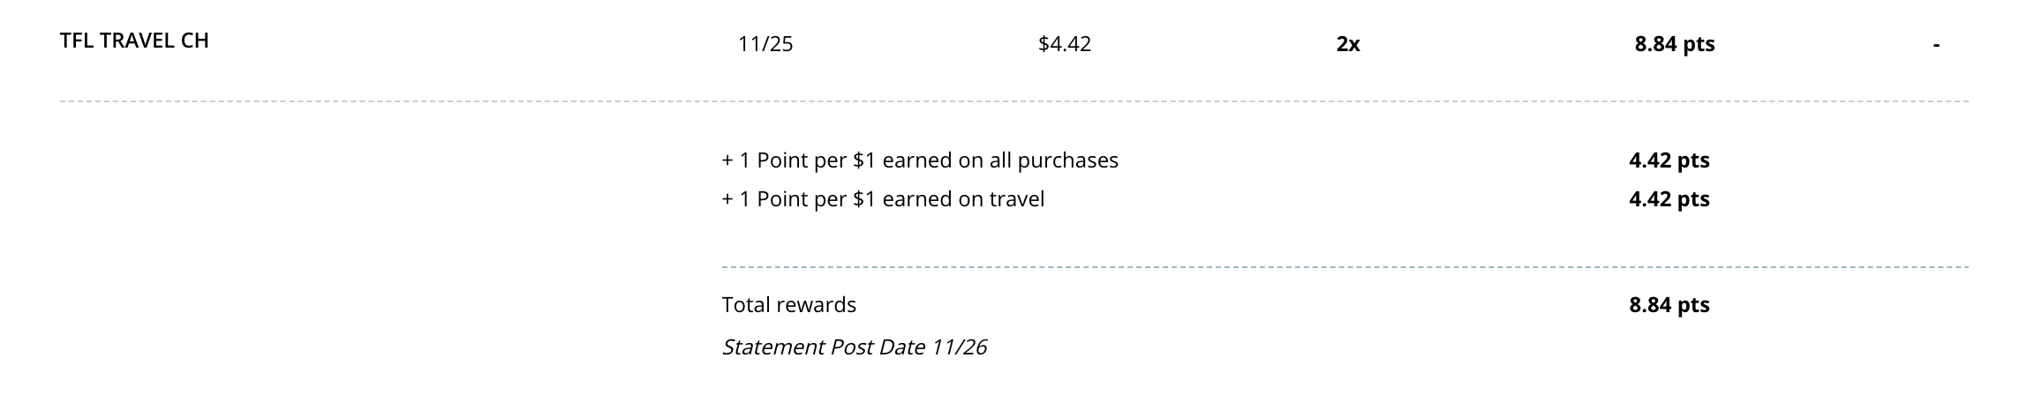The width and height of the screenshot is (2027, 395).
Task: Click the dashed divider above Total rewards
Action: click(1345, 266)
